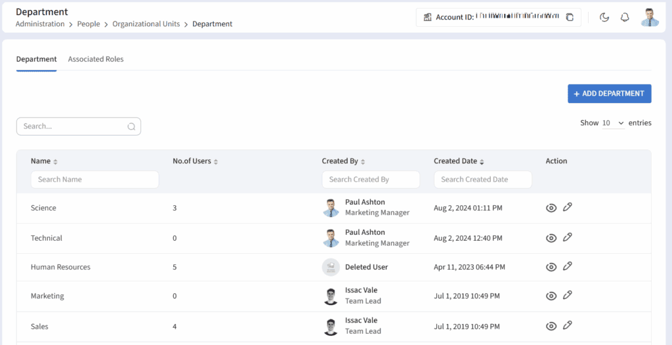Sort table by Created Date column
The image size is (672, 345).
tap(482, 161)
